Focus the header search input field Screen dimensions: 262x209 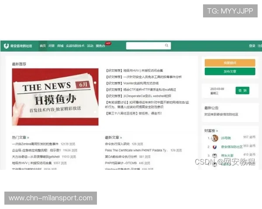(x=148, y=46)
